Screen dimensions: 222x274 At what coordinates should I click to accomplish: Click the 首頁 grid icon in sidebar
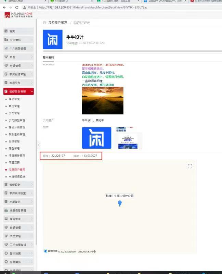[x=6, y=31]
